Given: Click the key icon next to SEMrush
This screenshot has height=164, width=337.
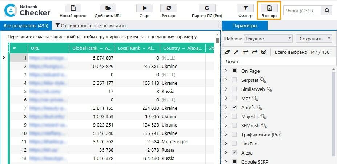Looking at the screenshot, I should click(264, 125).
